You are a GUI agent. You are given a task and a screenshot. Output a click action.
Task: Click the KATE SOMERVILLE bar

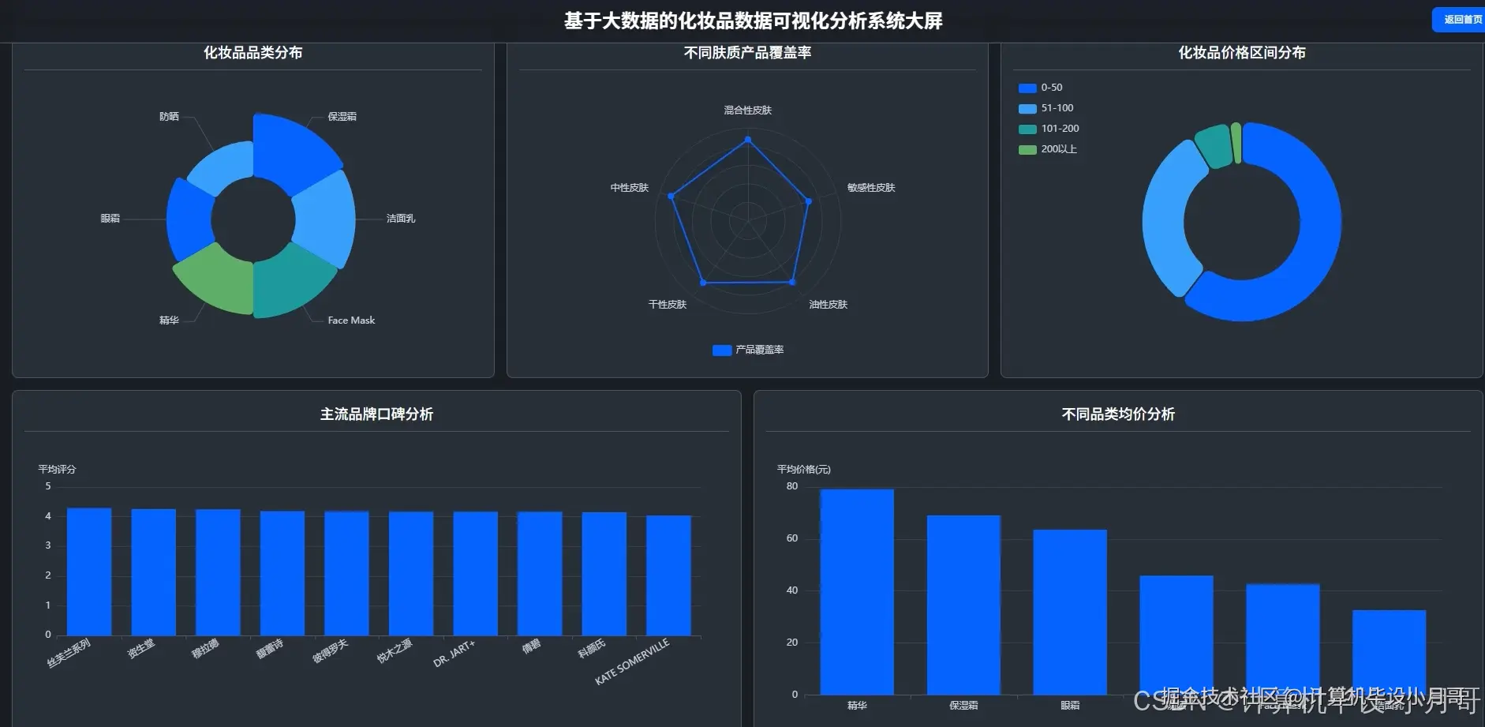pyautogui.click(x=668, y=576)
